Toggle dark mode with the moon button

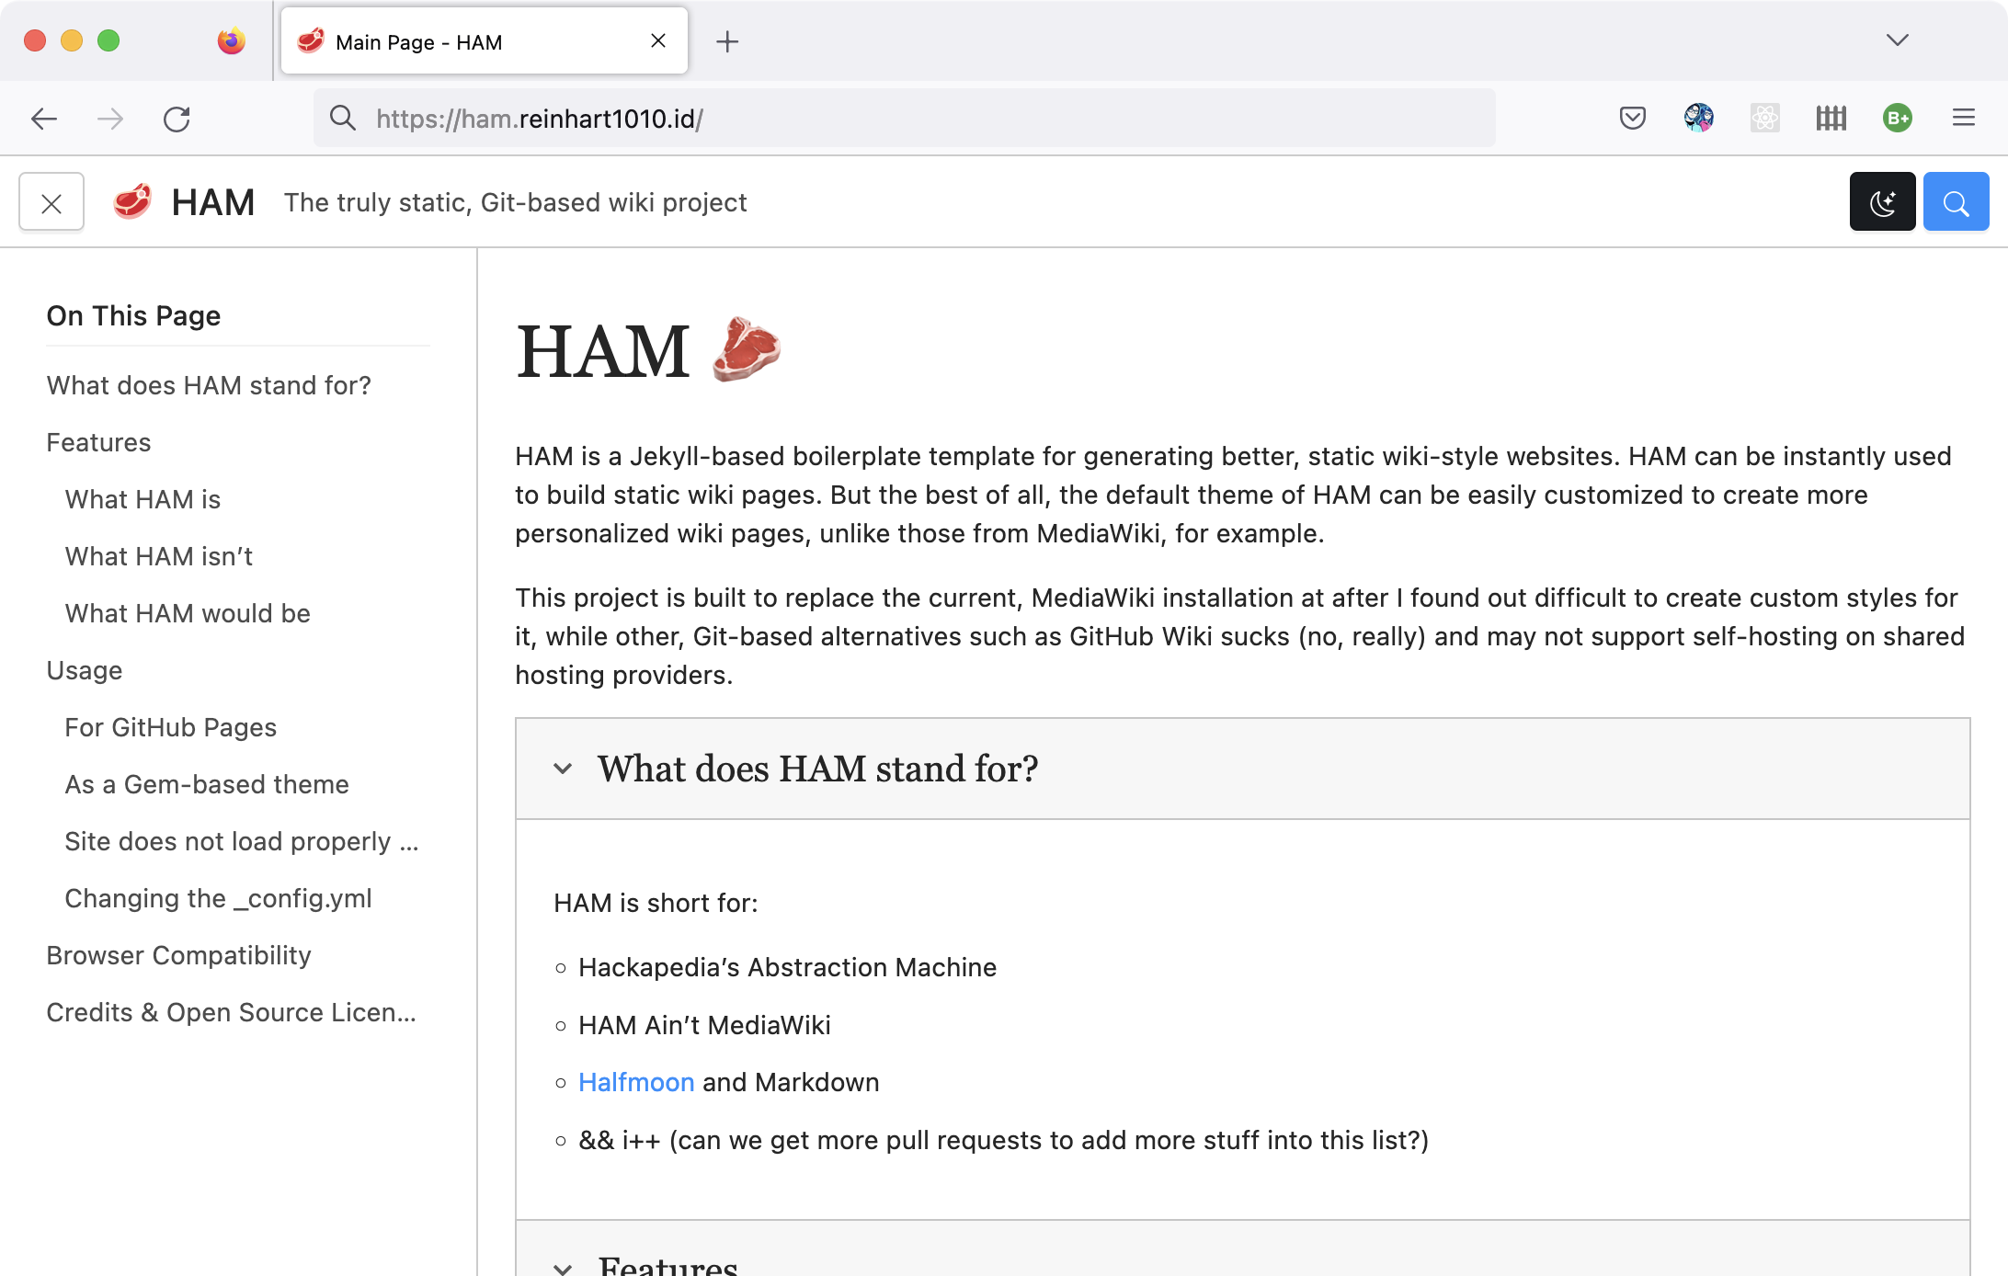tap(1882, 202)
